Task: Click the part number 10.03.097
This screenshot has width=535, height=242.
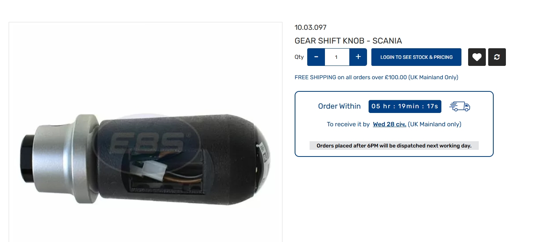Action: coord(310,27)
